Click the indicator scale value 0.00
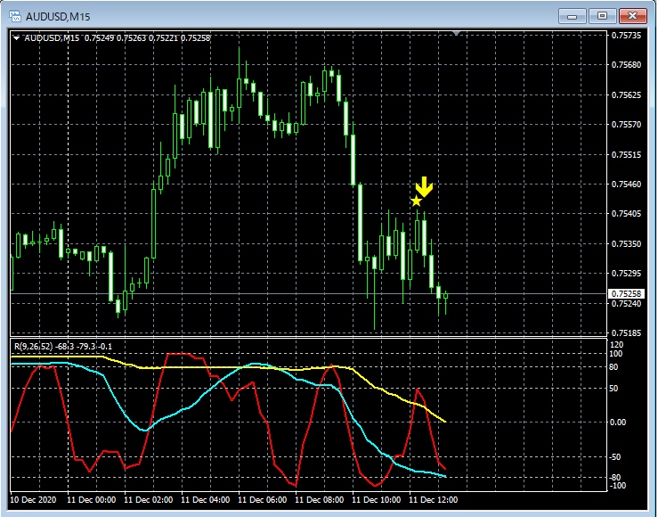Image resolution: width=658 pixels, height=517 pixels. tap(617, 422)
